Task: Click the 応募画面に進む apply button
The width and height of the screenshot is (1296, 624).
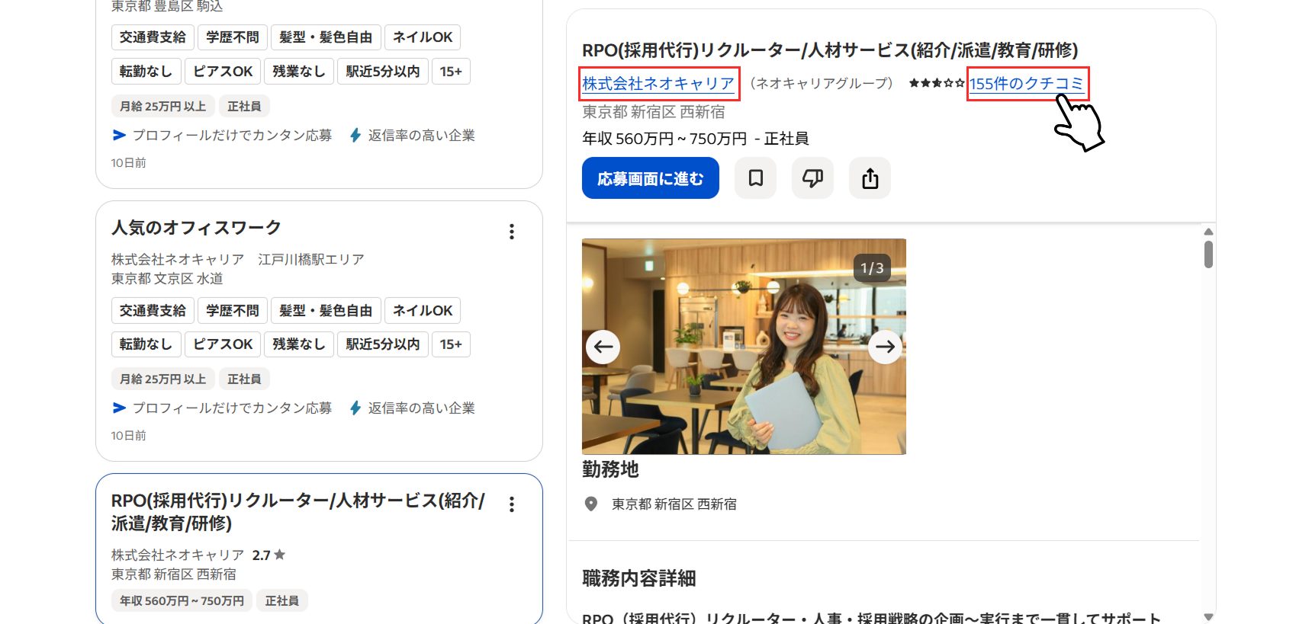Action: (x=650, y=178)
